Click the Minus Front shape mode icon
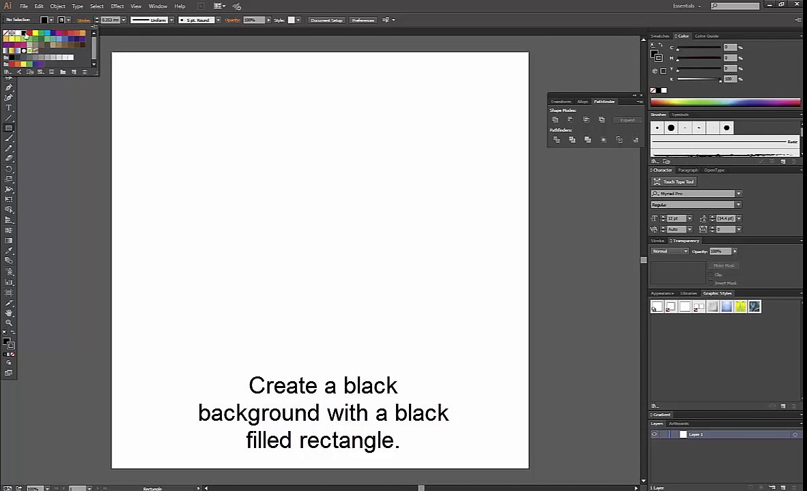 pos(570,120)
